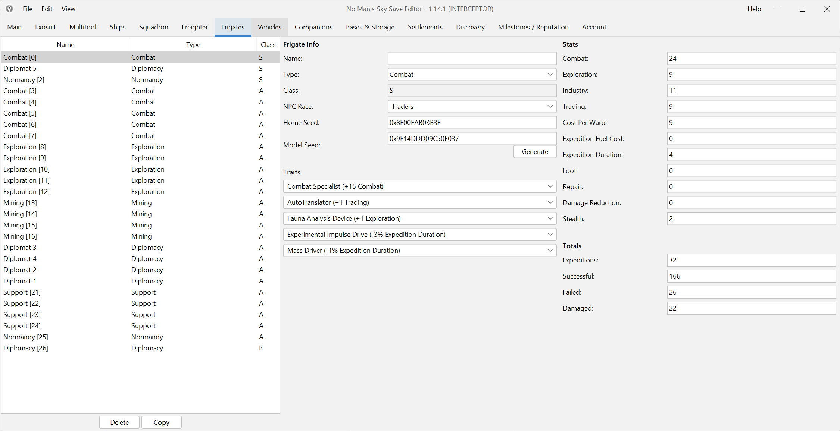Open the Freighter tab
Screen dimensions: 840x431
194,27
